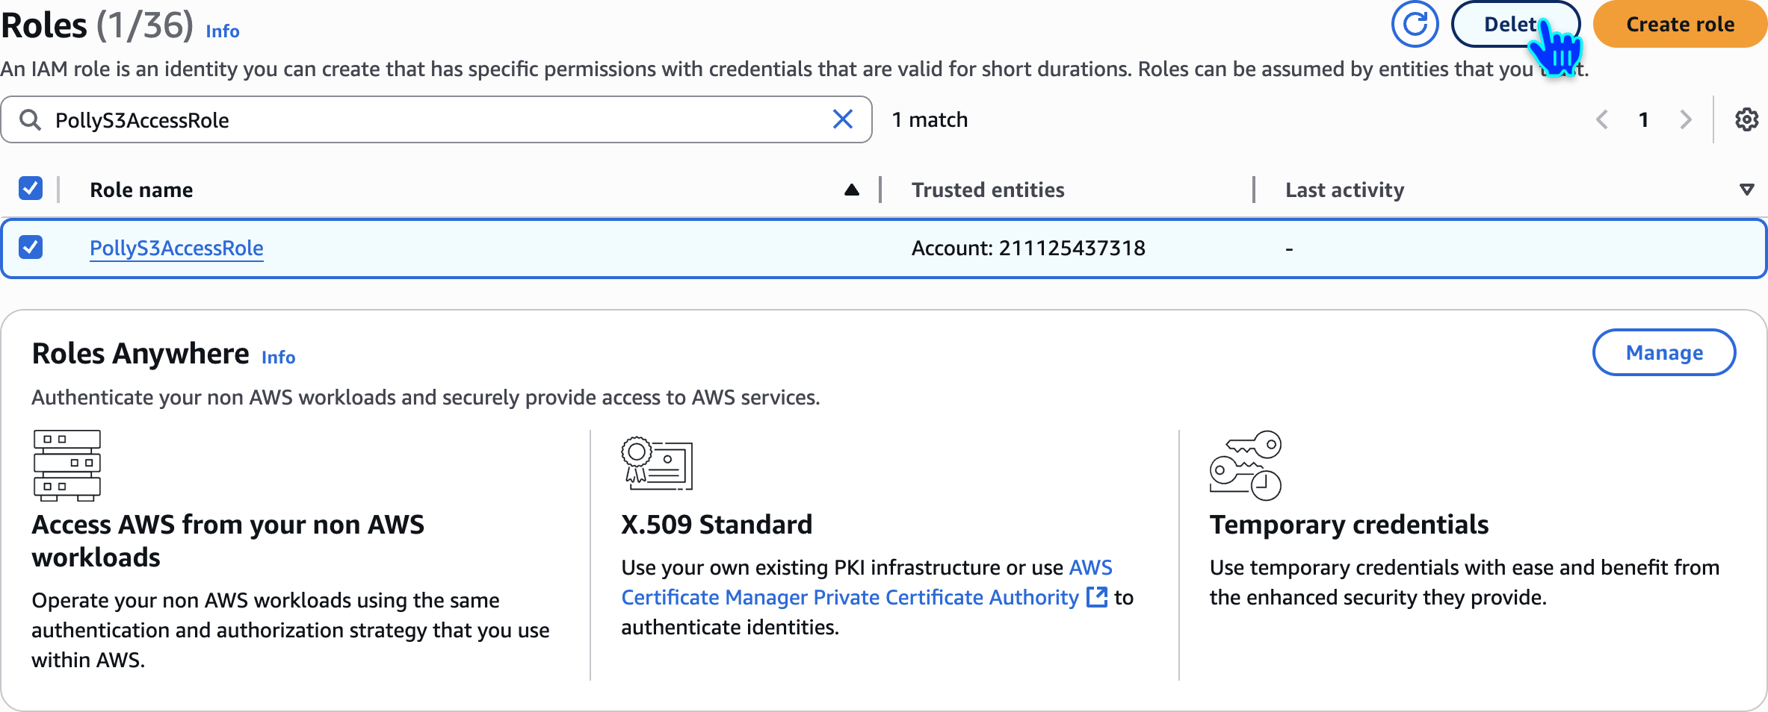Click the Last activity sort arrow

[x=1746, y=190]
